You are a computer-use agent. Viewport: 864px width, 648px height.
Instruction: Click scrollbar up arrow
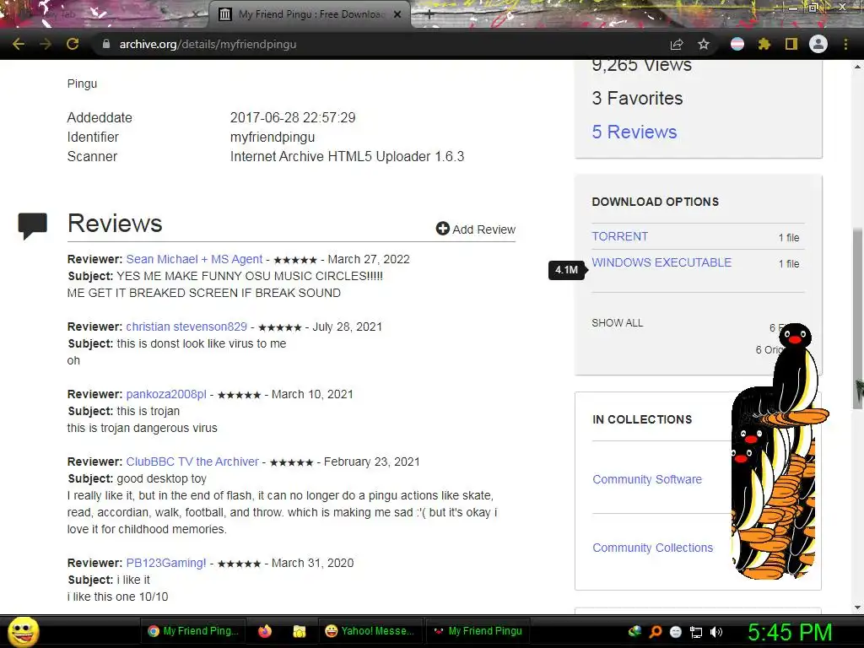(x=858, y=66)
